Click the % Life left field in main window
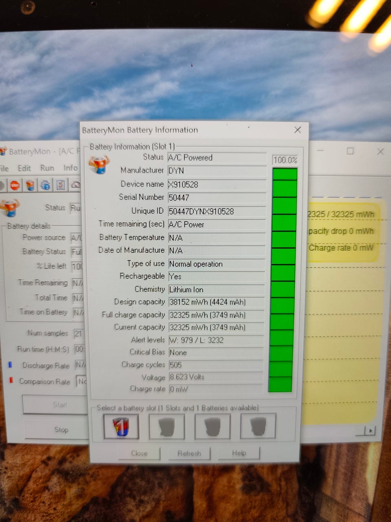Screen dimensions: 391x522 (77, 266)
